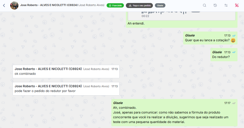Click the green Francielle WhatsApp tag

115,5
